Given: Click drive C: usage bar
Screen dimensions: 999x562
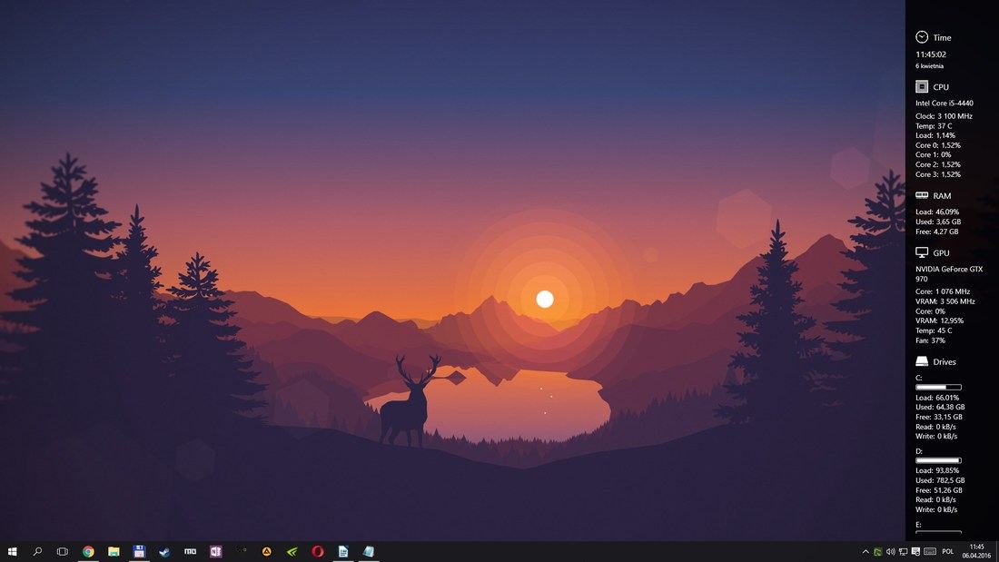Looking at the screenshot, I should pyautogui.click(x=938, y=387).
